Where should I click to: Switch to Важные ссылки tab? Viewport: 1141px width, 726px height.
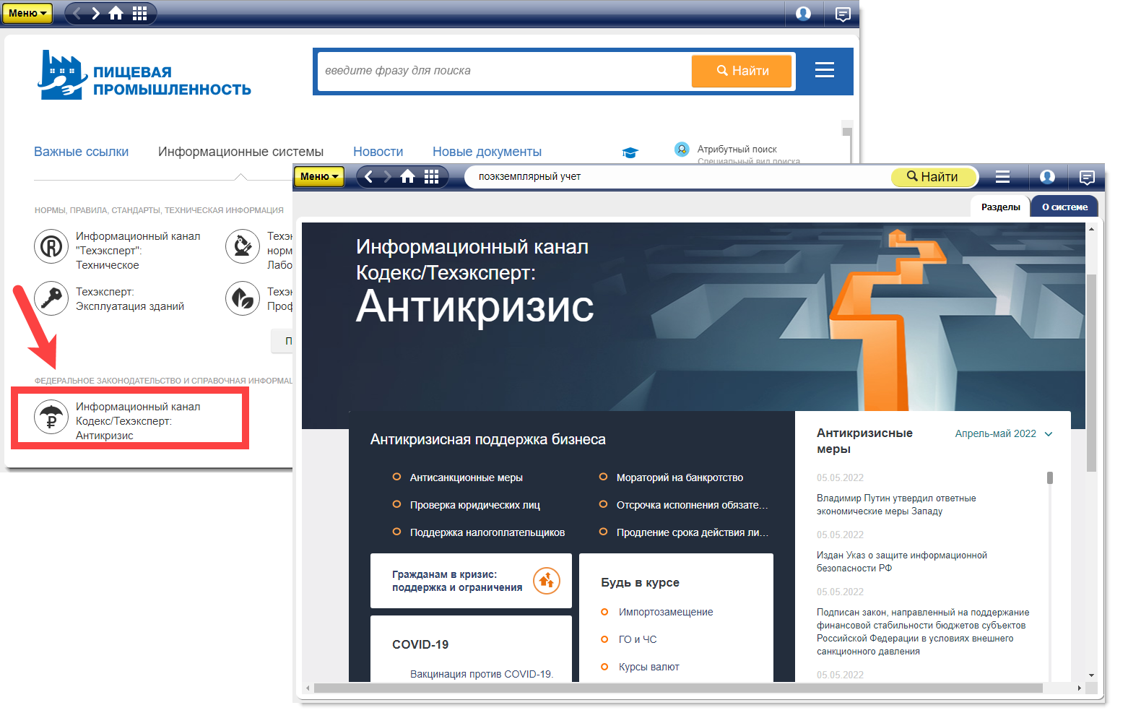[x=81, y=152]
